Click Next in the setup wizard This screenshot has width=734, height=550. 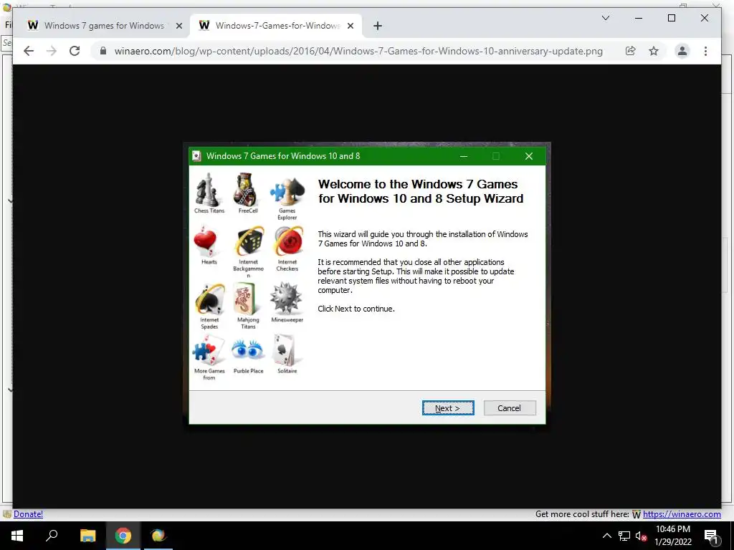point(448,407)
